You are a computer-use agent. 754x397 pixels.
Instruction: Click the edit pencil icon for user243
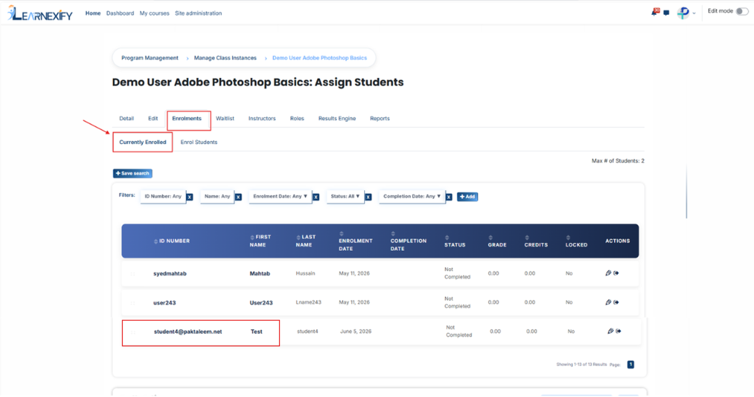pos(608,302)
